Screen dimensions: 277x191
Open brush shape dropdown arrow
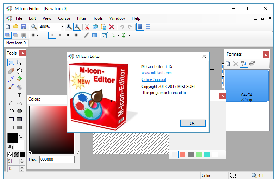point(38,35)
